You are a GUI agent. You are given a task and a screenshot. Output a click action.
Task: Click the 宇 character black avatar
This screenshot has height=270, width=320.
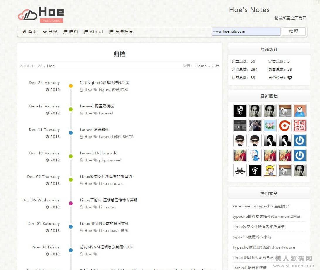(x=255, y=170)
